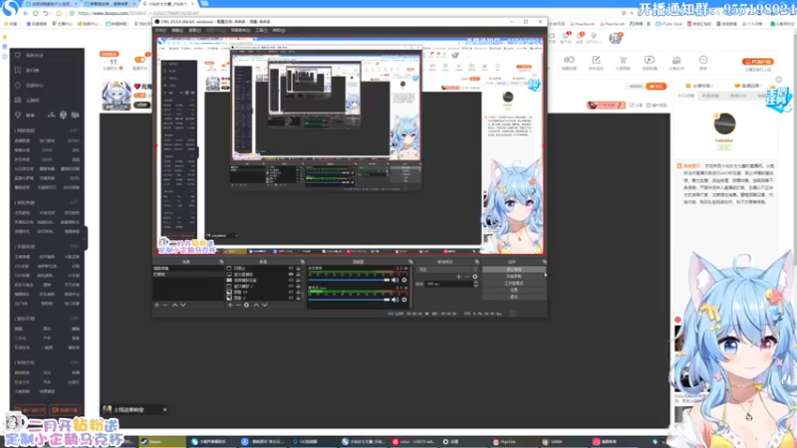Click the 停止推流 button in OBS controls
797x448 pixels.
[x=514, y=270]
